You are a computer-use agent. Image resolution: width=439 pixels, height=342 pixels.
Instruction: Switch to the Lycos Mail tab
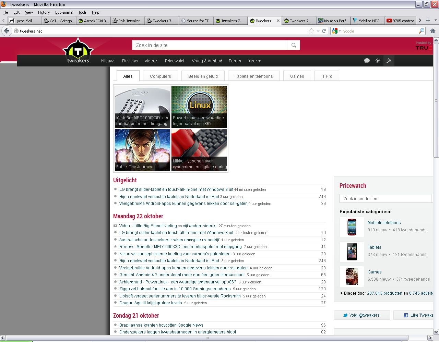[x=24, y=21]
